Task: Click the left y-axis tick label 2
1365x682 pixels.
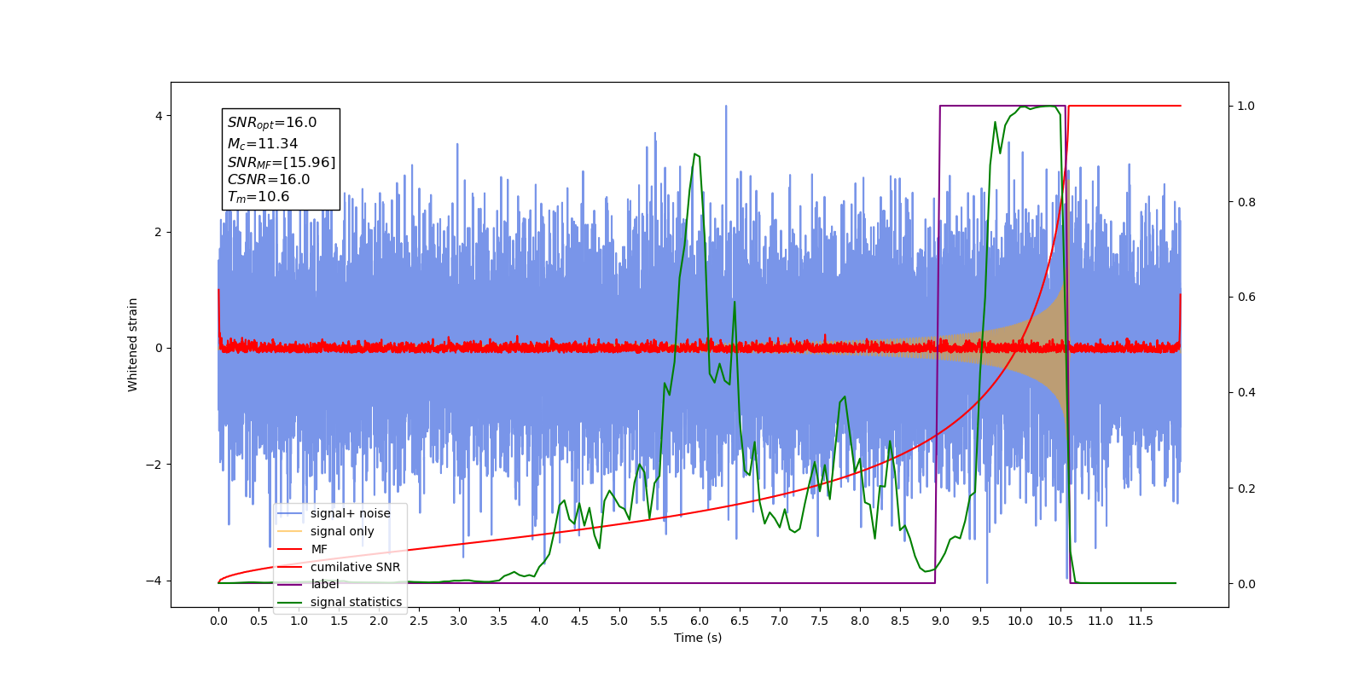Action: [x=158, y=232]
